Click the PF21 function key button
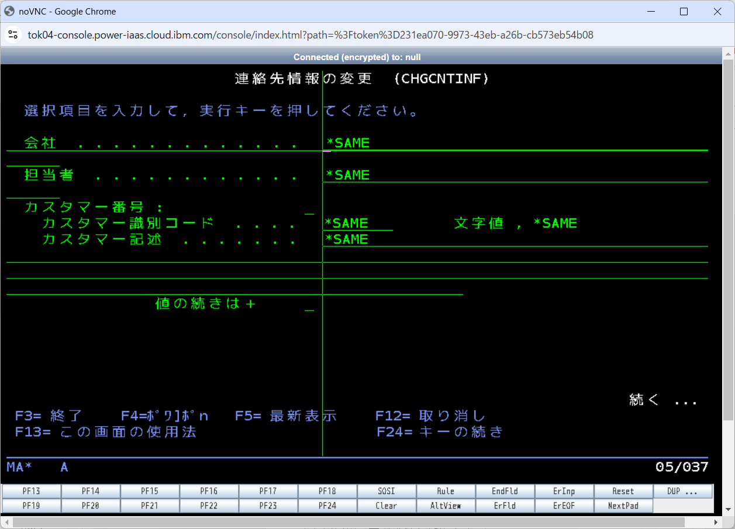Viewport: 735px width, 529px height. click(x=150, y=506)
